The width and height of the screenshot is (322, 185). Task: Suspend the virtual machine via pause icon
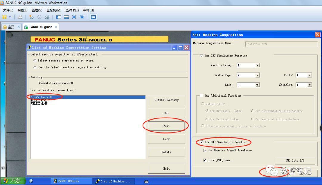(5, 17)
